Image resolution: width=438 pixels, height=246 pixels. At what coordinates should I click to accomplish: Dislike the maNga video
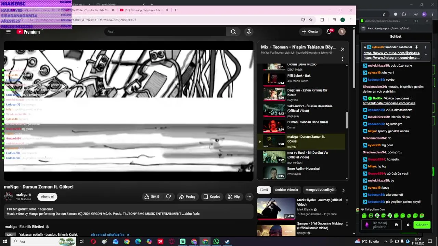168,197
